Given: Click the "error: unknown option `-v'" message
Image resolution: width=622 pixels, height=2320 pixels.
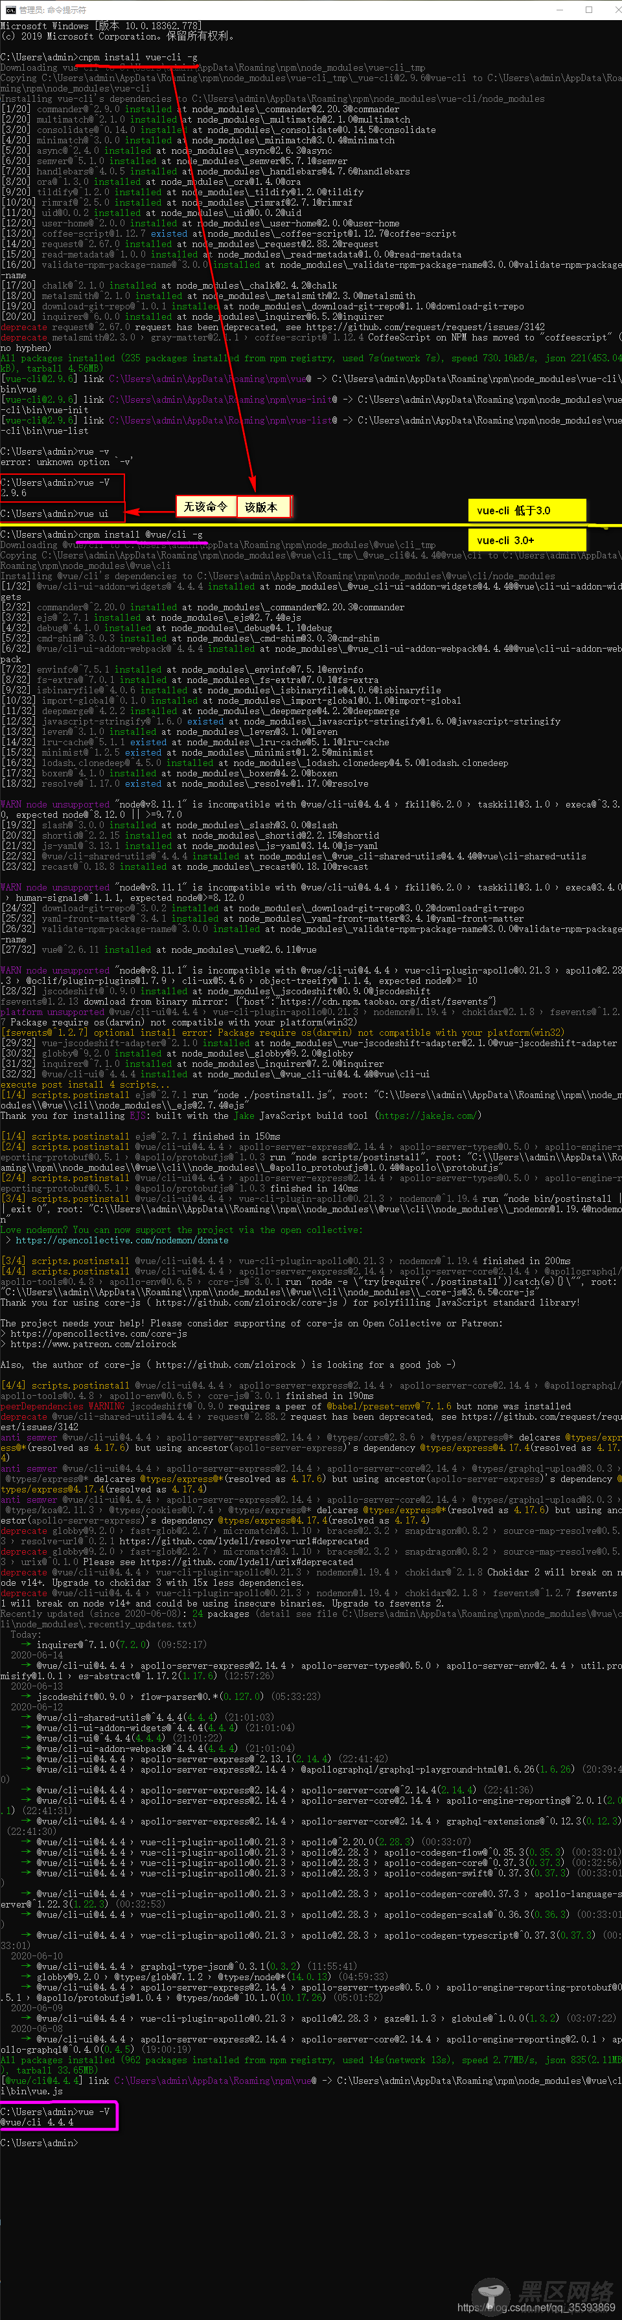Looking at the screenshot, I should point(67,462).
